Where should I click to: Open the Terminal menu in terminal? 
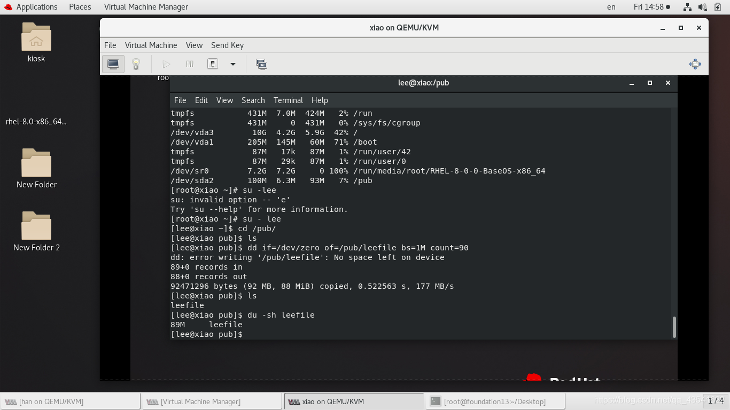coord(288,100)
